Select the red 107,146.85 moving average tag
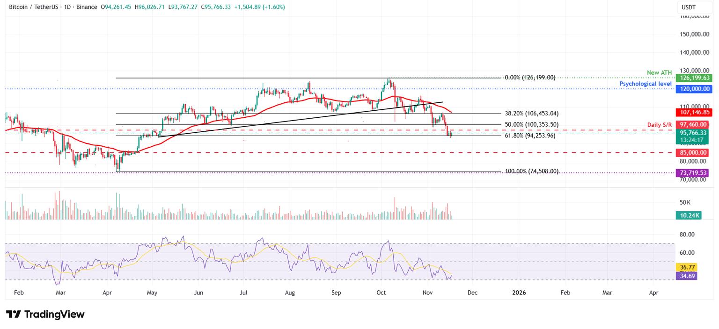Screen dimensions: 719x329 (x=692, y=113)
